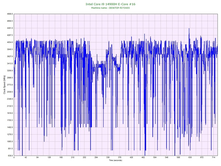Click the 3627.0 y-axis value
Image resolution: width=221 pixels, height=166 pixels.
(x=10, y=56)
